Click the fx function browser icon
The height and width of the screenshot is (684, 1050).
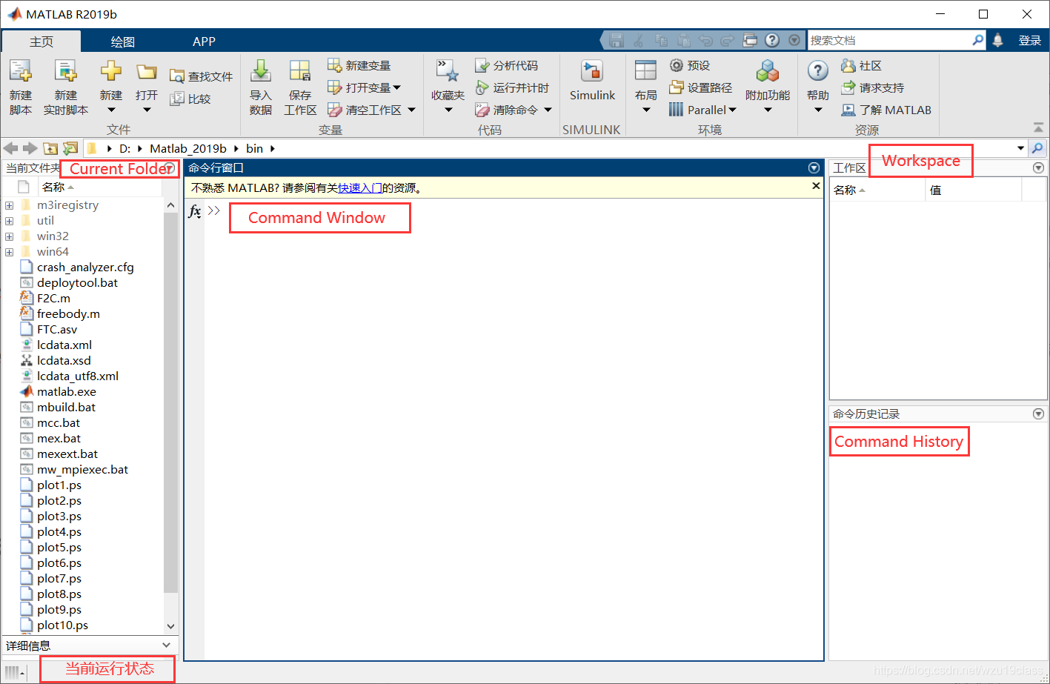tap(194, 211)
